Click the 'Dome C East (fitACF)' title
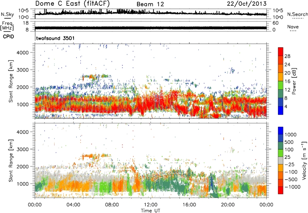Image resolution: width=308 pixels, height=213 pixels. [72, 3]
